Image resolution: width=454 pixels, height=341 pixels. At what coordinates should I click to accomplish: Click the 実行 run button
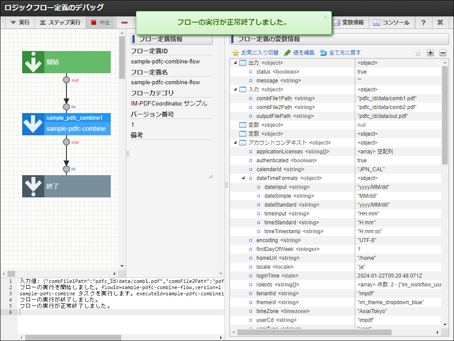[20, 23]
